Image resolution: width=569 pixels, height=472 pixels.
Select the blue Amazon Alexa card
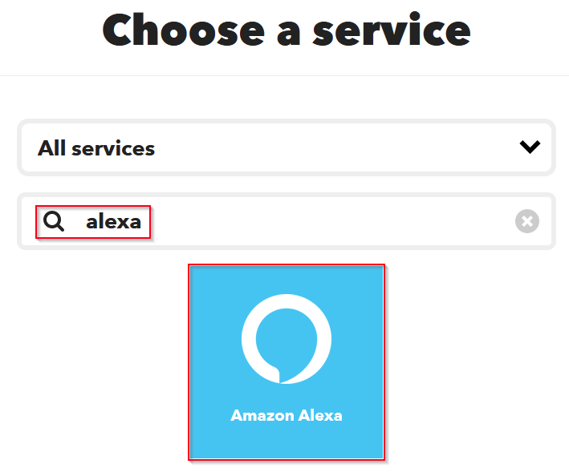click(x=287, y=362)
